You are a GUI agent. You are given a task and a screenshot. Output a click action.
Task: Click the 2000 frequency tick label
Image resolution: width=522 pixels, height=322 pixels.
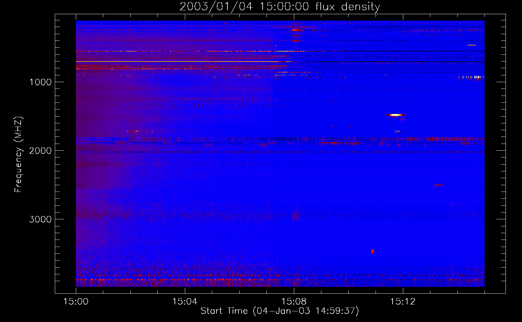pos(40,150)
